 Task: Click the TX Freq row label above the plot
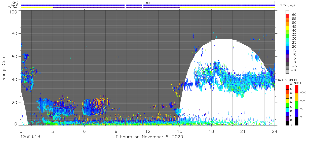pos(13,8)
